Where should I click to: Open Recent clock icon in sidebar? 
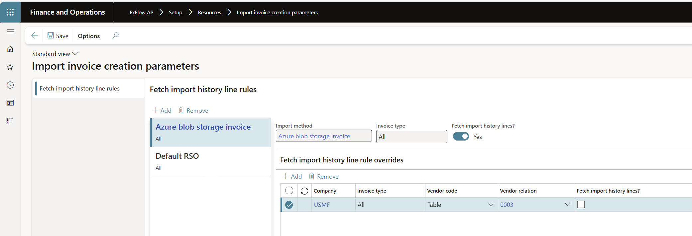[10, 85]
